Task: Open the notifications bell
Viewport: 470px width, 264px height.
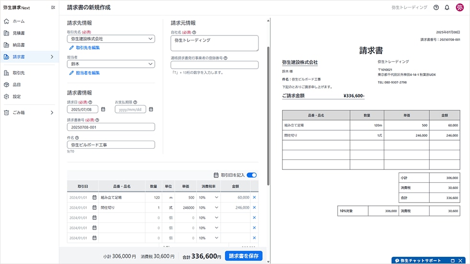Action: (x=447, y=8)
